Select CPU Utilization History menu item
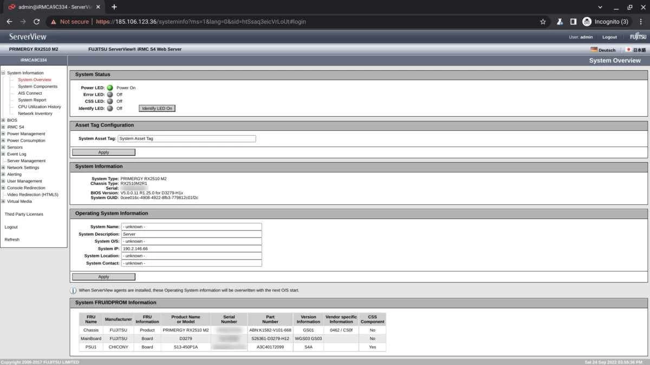This screenshot has height=365, width=650. coord(40,107)
